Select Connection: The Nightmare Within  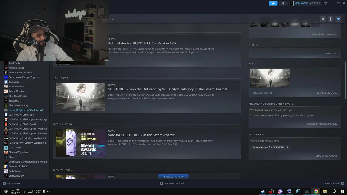click(28, 162)
